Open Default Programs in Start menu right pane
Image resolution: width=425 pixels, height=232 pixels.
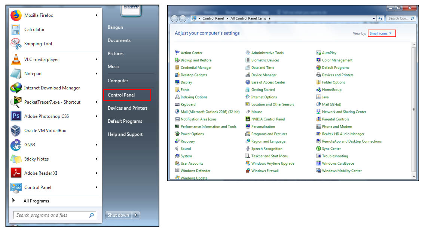[125, 121]
